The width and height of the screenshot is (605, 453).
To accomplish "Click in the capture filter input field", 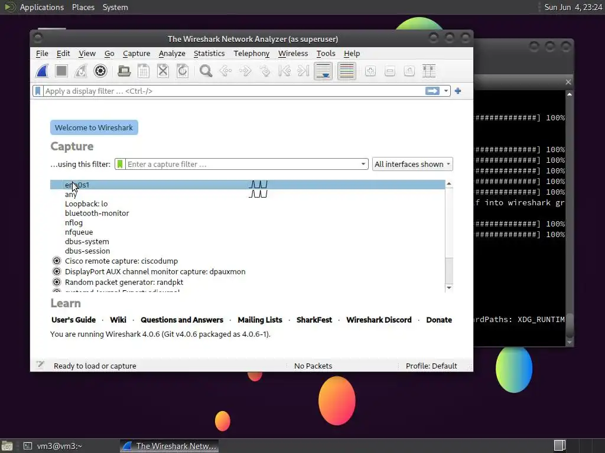I will 242,164.
